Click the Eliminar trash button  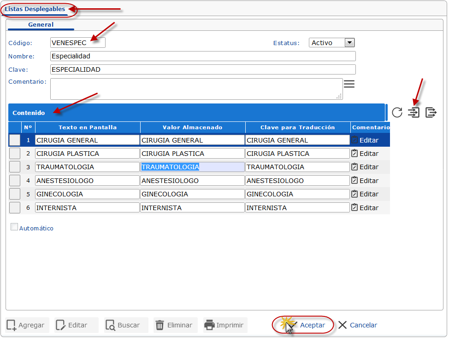point(174,325)
